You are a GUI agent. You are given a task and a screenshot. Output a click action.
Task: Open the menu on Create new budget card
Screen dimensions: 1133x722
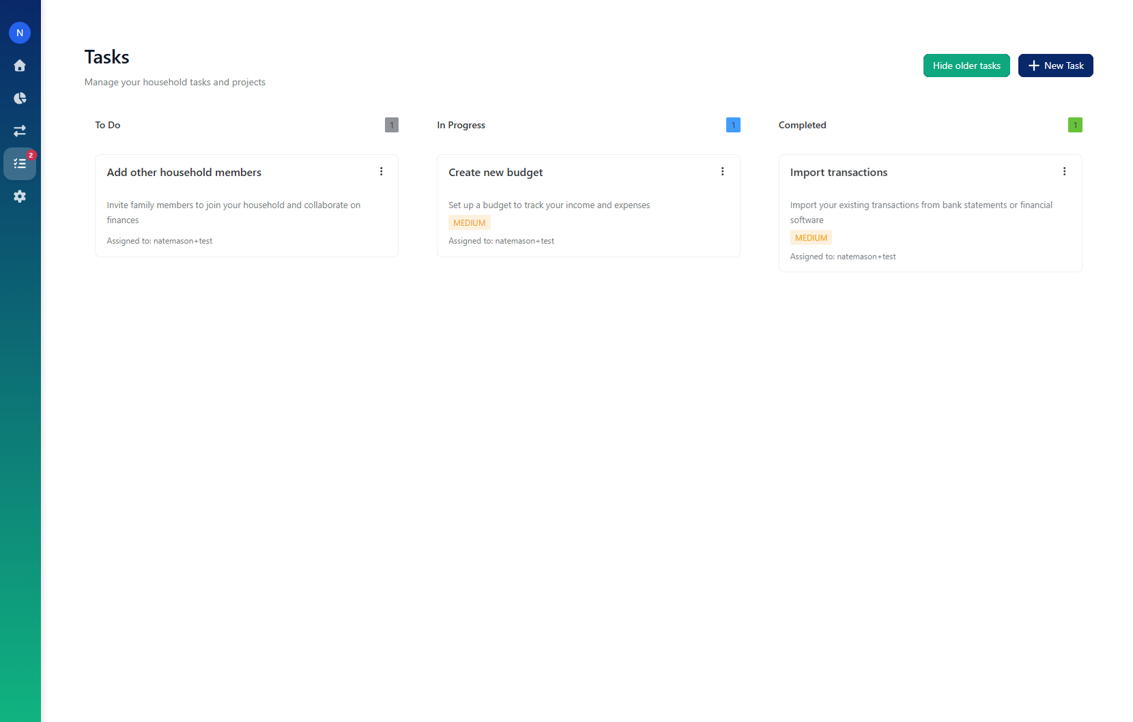coord(723,171)
